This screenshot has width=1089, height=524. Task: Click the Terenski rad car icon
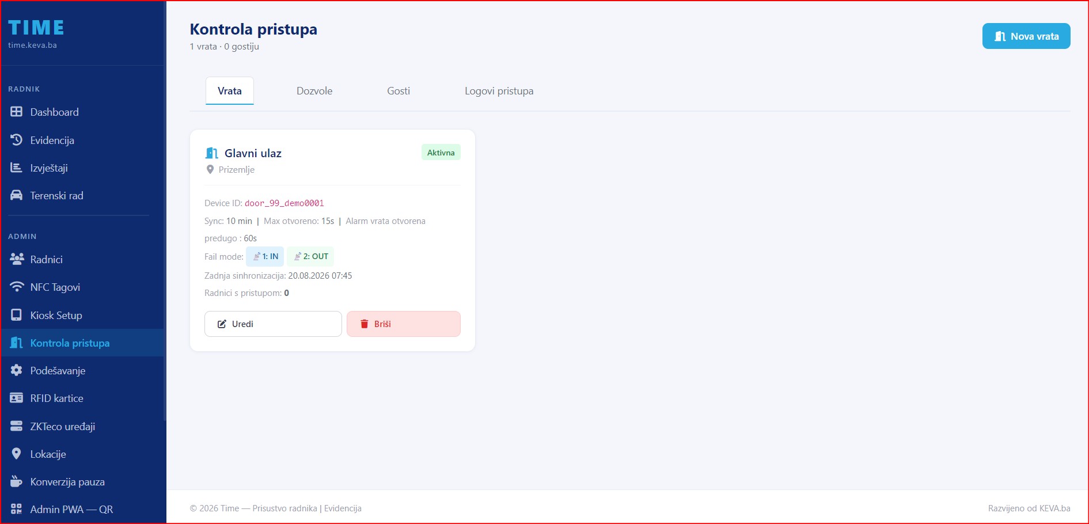[x=16, y=195]
